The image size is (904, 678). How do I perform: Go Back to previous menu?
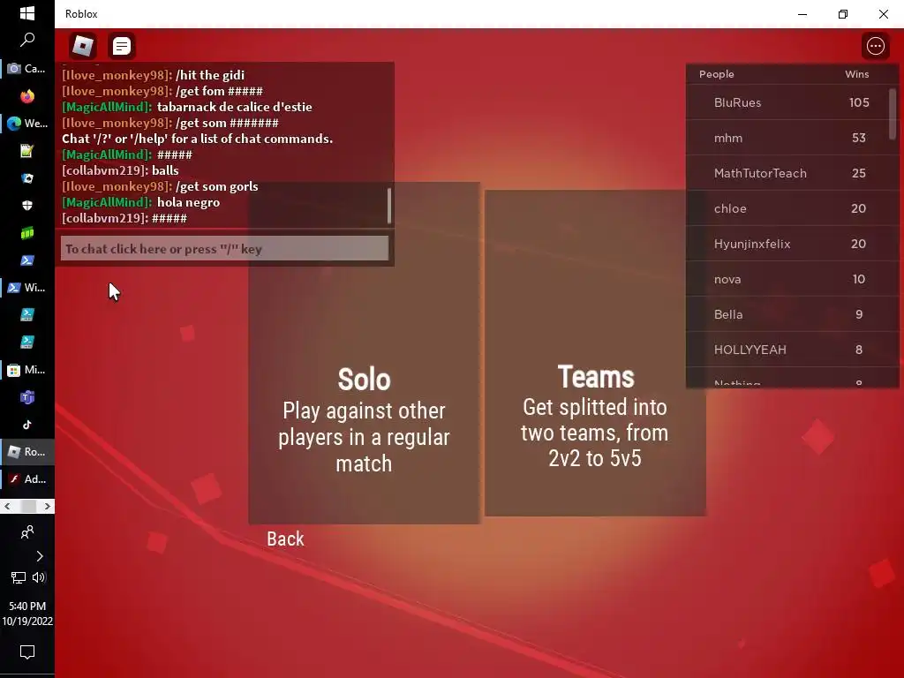pos(285,539)
